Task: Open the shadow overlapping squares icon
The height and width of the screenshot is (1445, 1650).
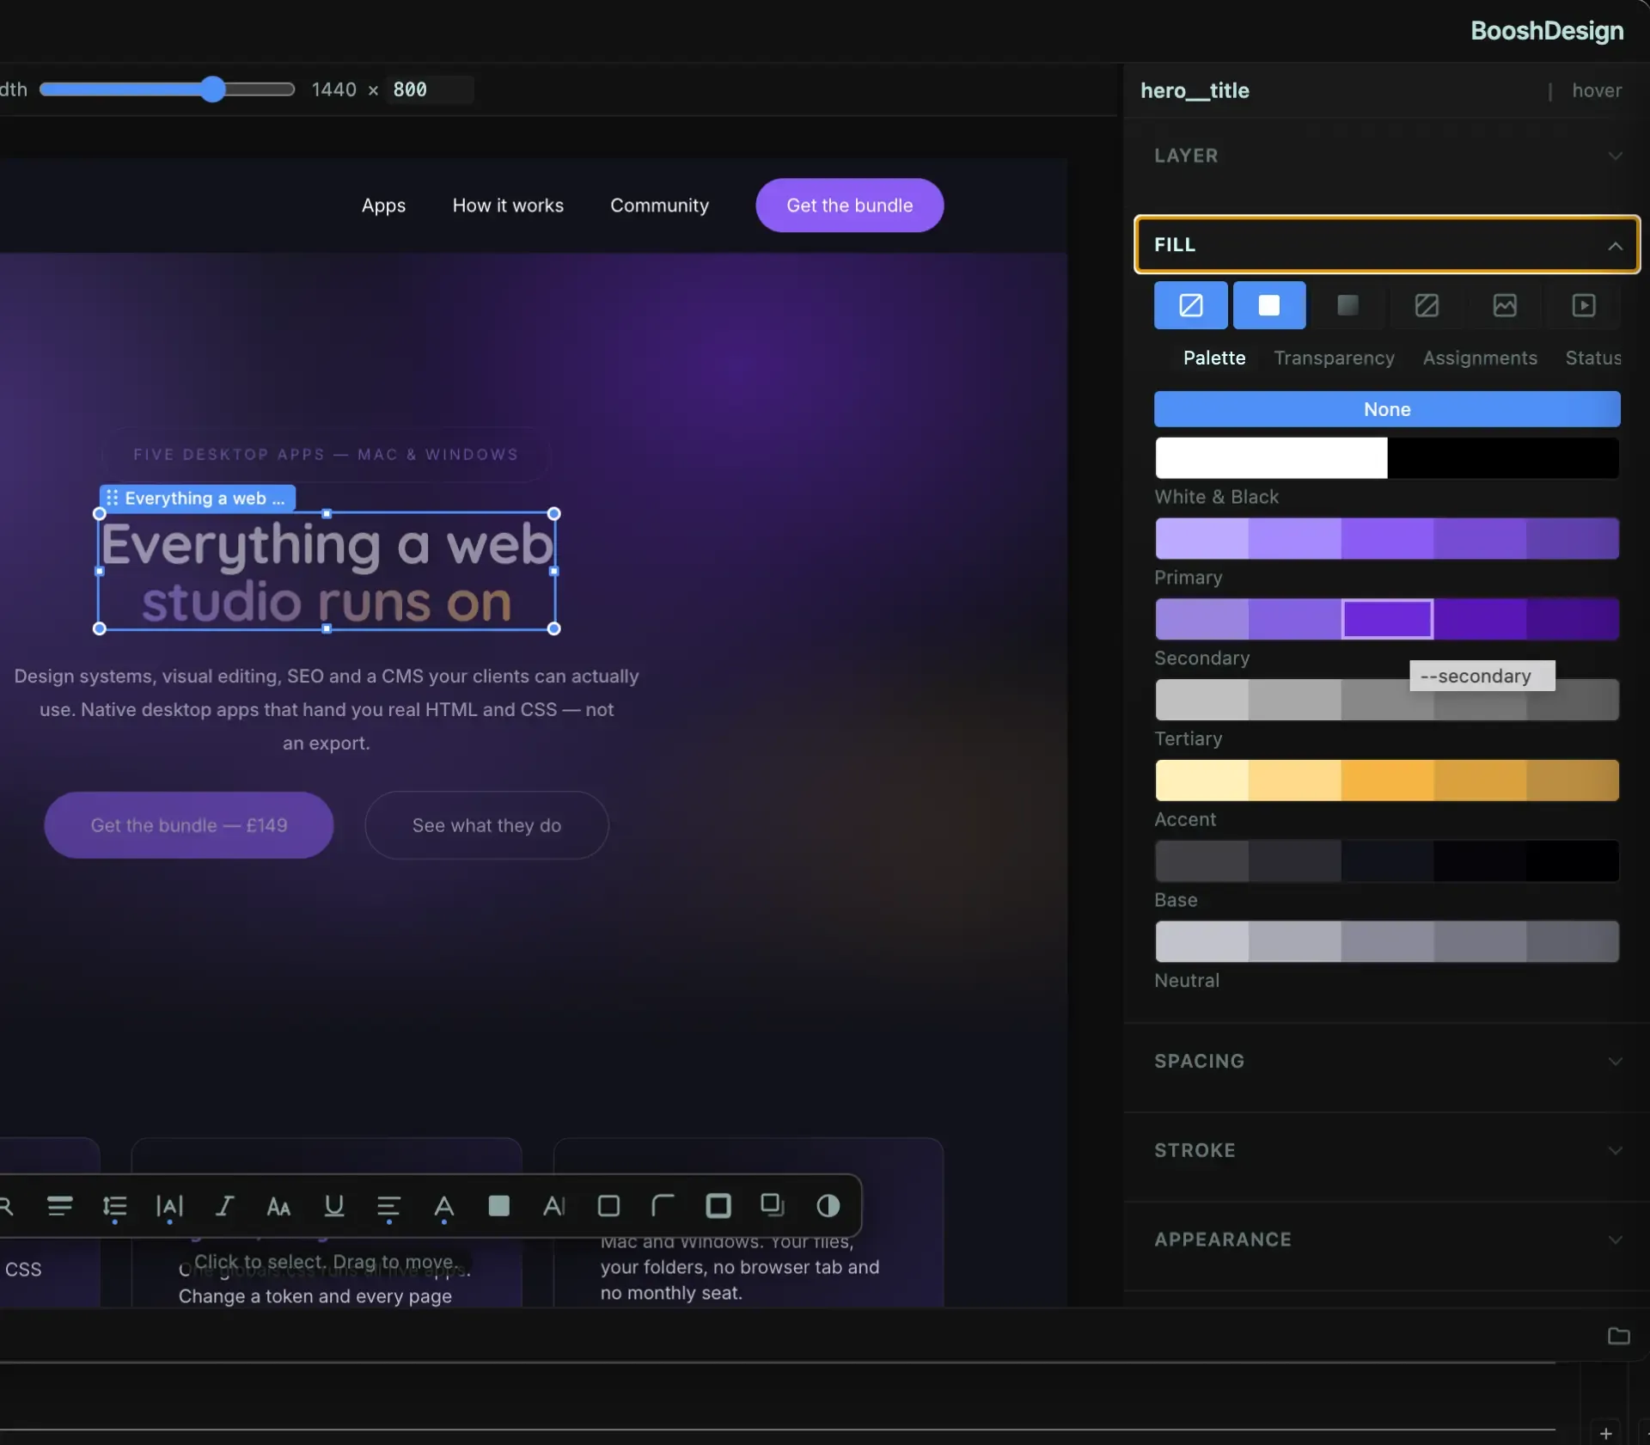Action: 773,1205
